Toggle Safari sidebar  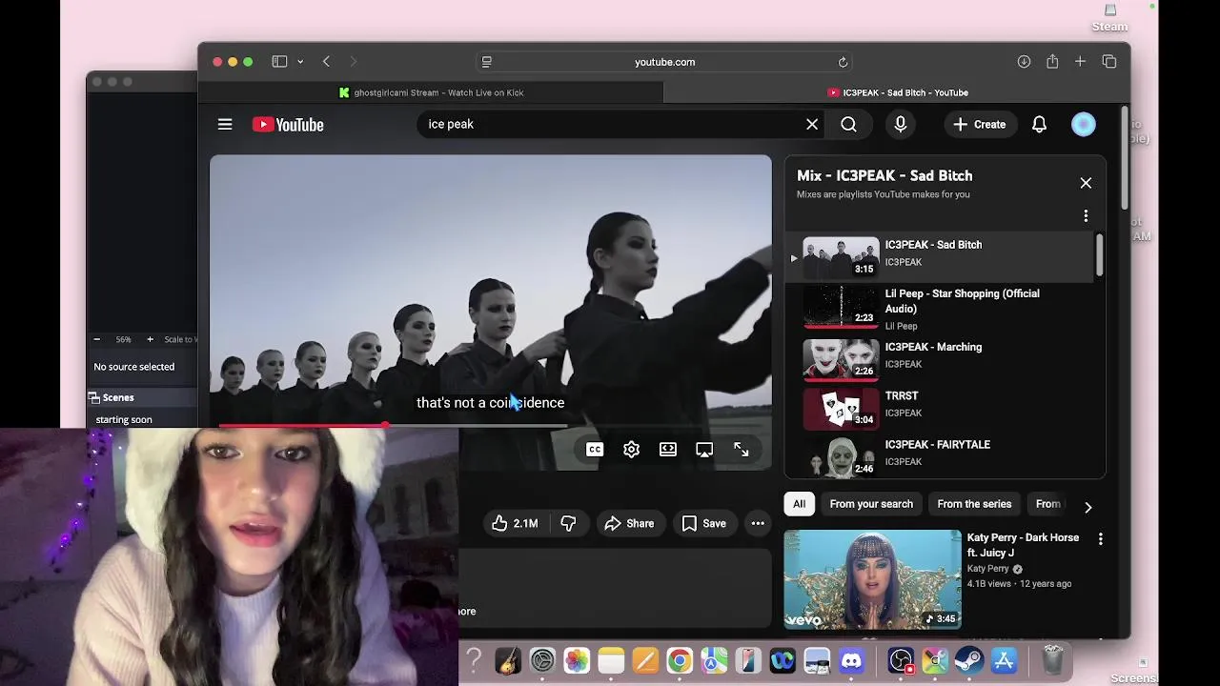coord(279,62)
